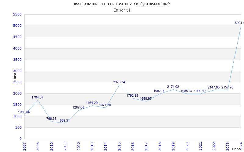Click the 2024 x-axis year label
Image resolution: width=244 pixels, height=152 pixels.
(x=241, y=147)
